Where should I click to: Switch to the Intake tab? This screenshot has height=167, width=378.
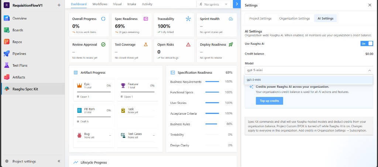132,4
